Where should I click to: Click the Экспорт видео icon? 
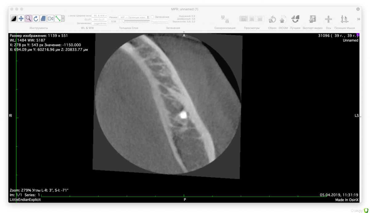pyautogui.click(x=312, y=19)
